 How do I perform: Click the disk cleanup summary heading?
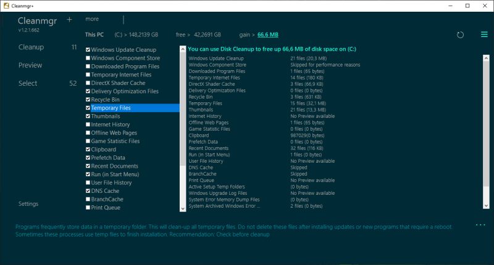point(272,49)
